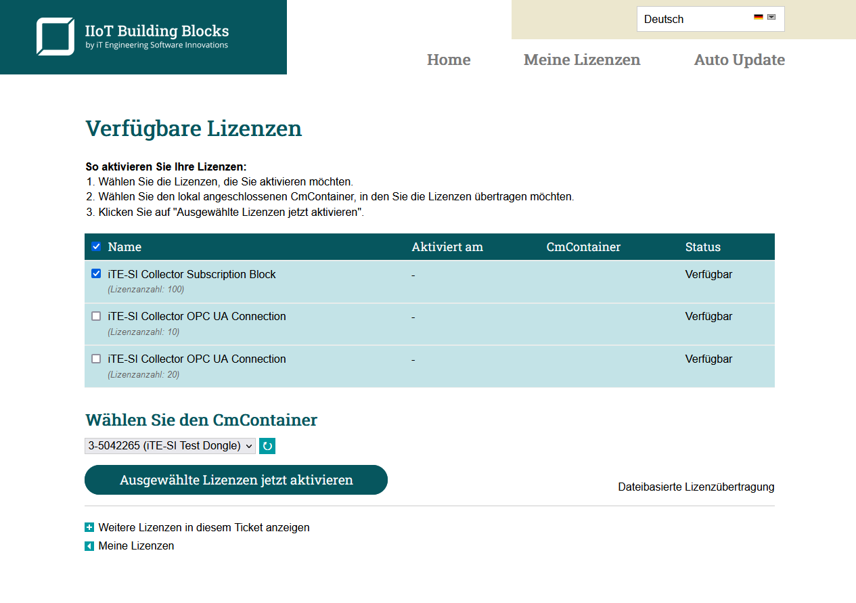
Task: Click the left arrow icon beside Meine Lizenzen
Action: (x=89, y=546)
